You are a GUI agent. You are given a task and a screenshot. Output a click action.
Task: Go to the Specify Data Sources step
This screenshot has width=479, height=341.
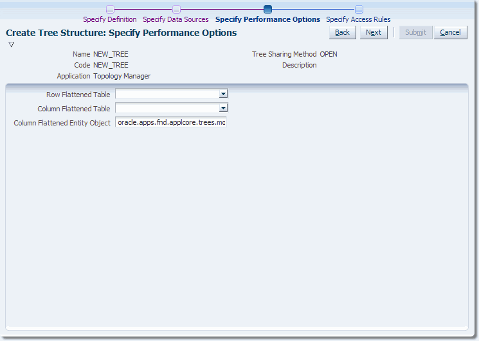tap(176, 19)
